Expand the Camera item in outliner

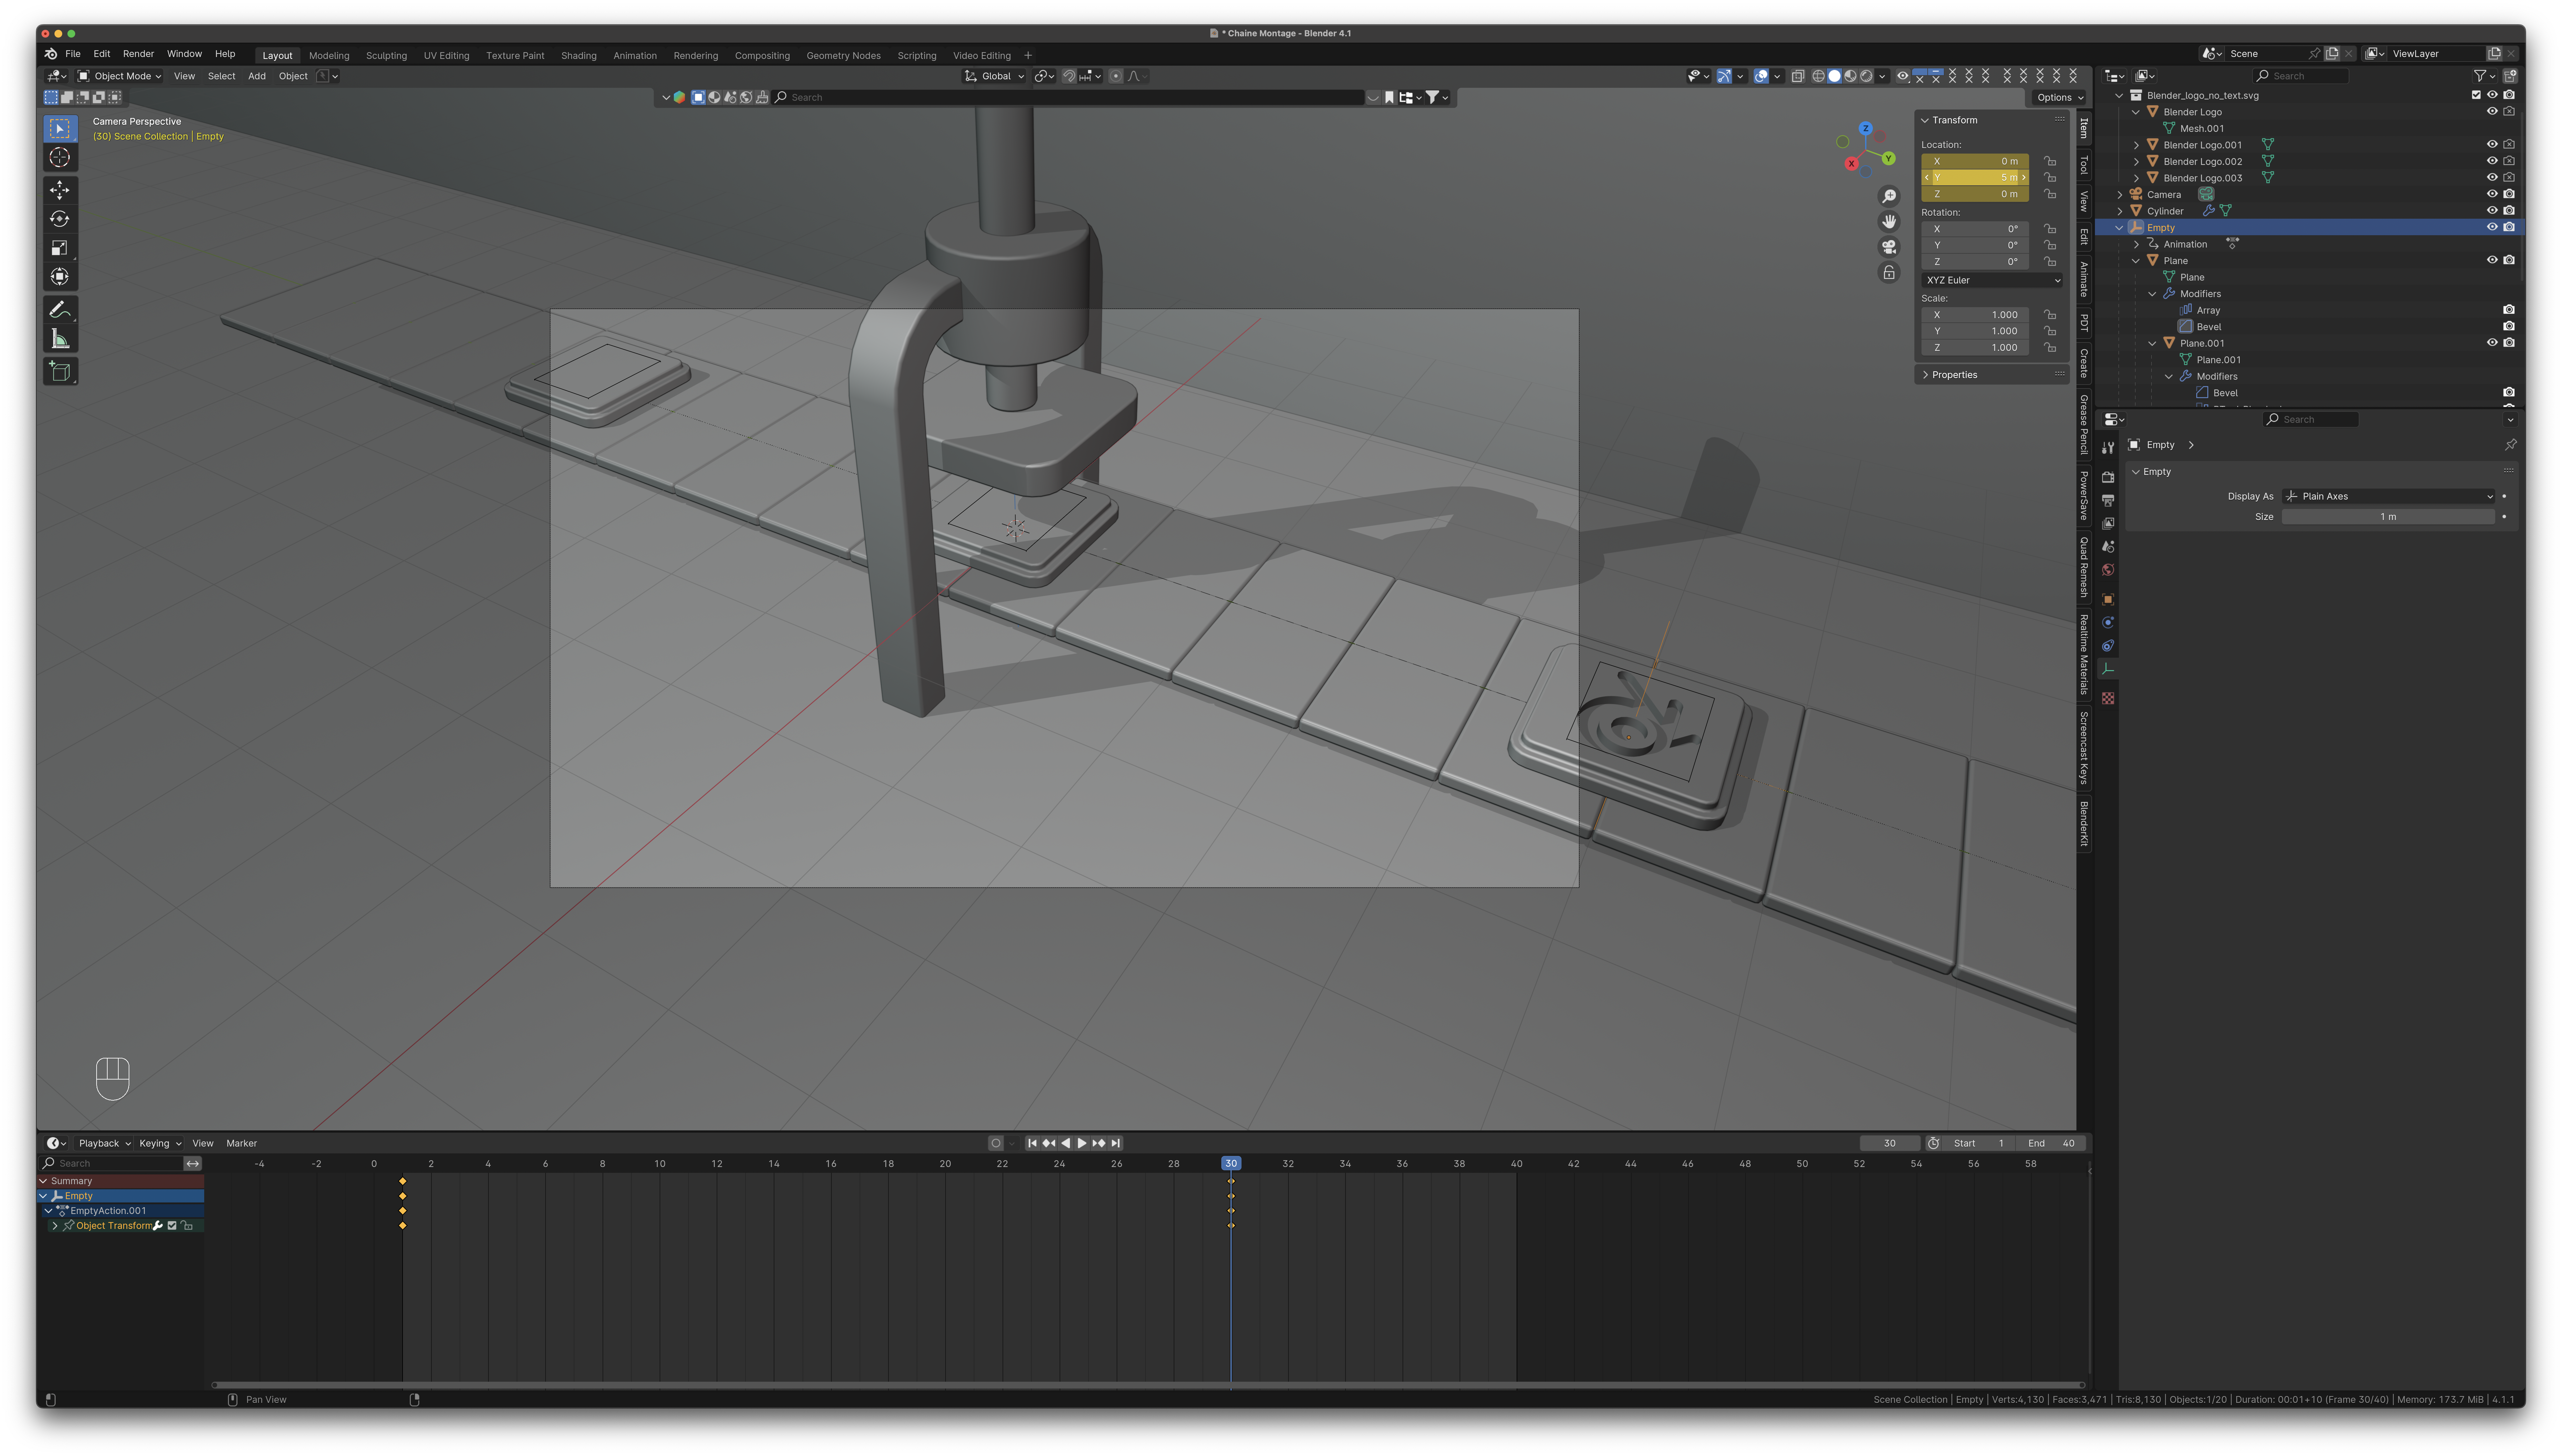coord(2120,195)
